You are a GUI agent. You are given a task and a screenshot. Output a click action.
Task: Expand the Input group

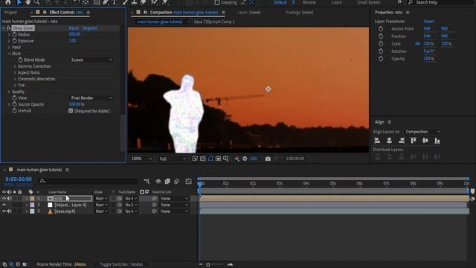click(x=9, y=47)
